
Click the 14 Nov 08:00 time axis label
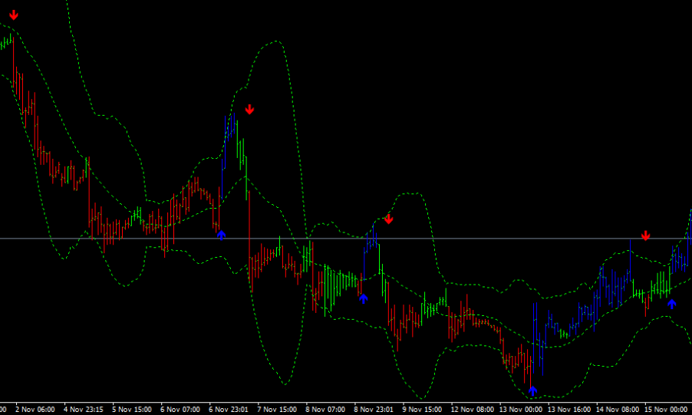point(618,410)
